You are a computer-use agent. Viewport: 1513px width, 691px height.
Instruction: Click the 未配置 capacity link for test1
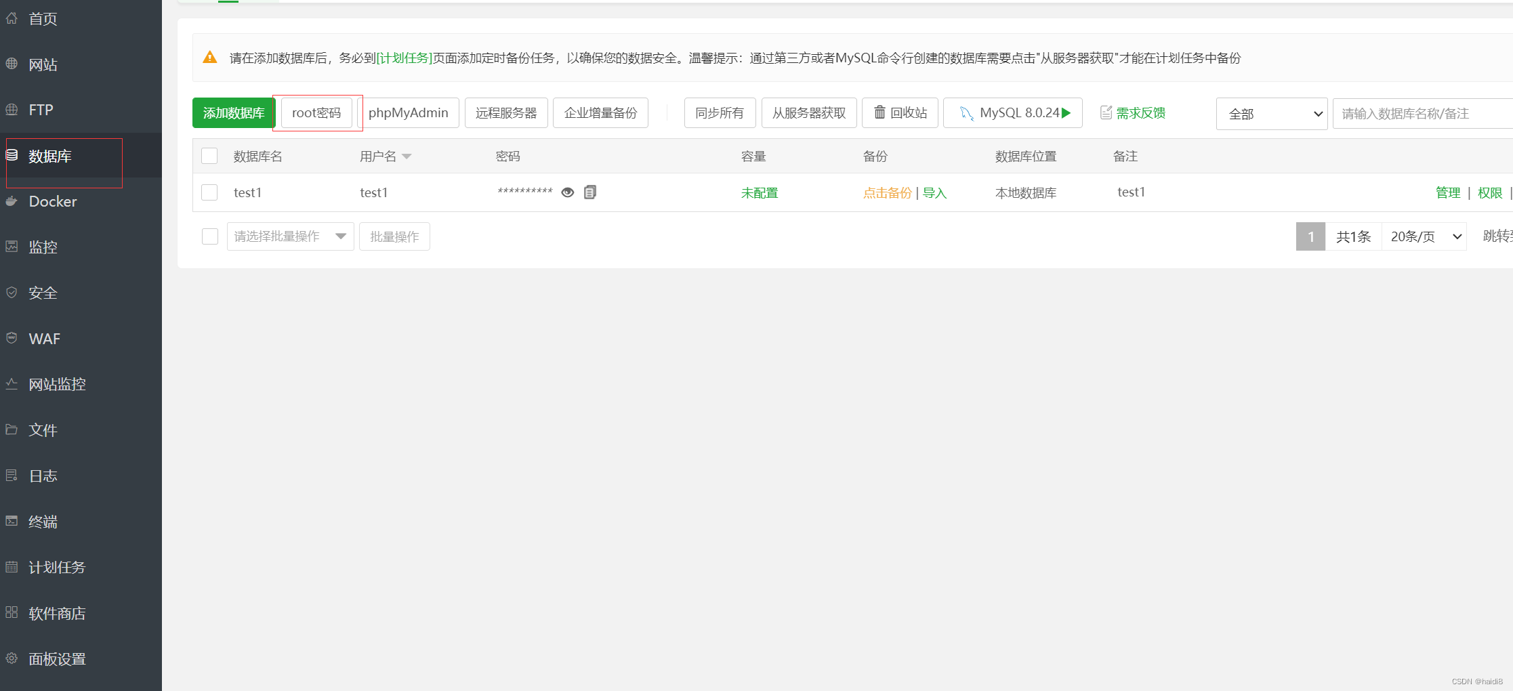(760, 193)
